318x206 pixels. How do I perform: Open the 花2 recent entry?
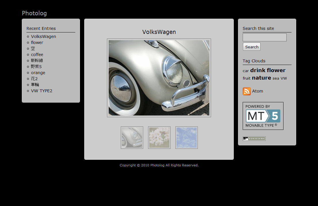point(34,79)
